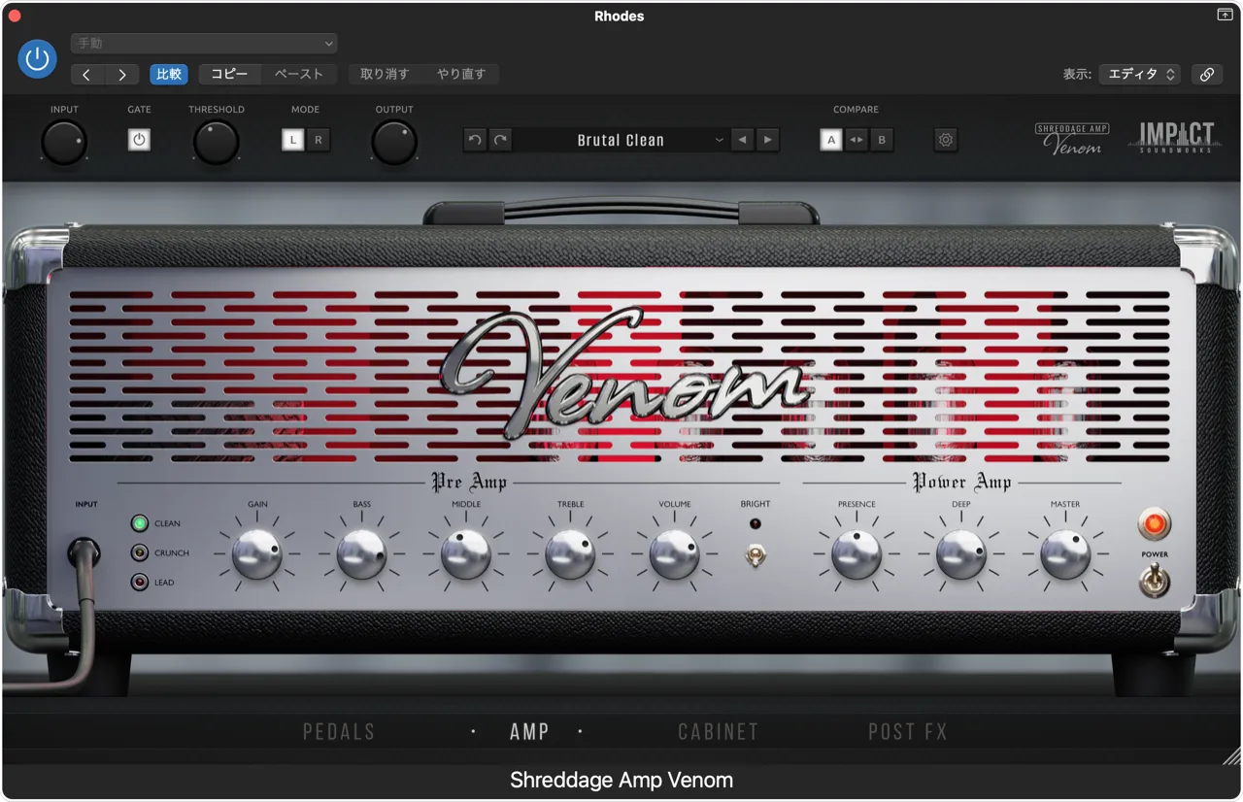This screenshot has width=1243, height=802.
Task: Switch to the CABINET tab
Action: click(x=718, y=731)
